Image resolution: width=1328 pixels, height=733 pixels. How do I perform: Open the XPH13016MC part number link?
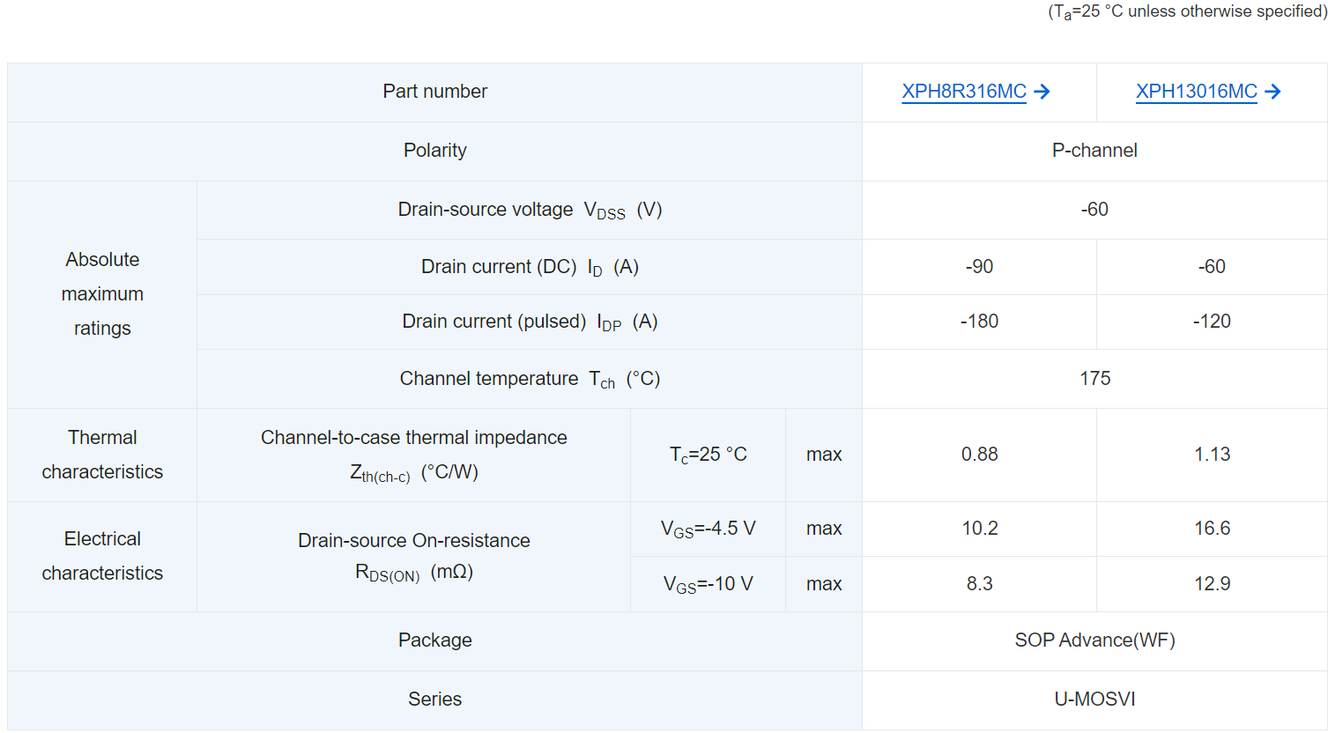pyautogui.click(x=1196, y=92)
